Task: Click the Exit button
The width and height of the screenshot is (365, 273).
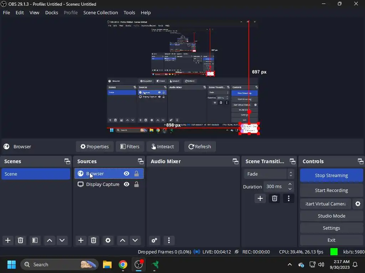Action: coord(331,240)
